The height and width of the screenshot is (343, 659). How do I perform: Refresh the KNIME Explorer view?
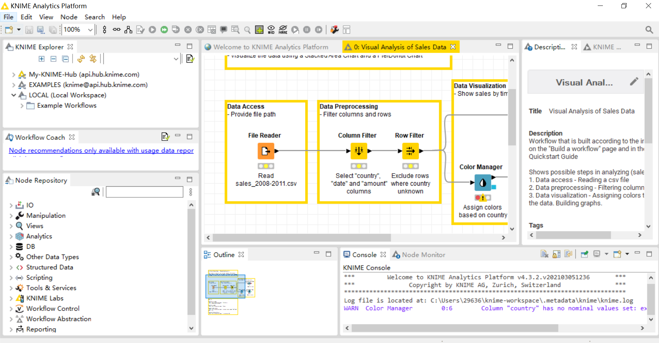click(x=81, y=59)
